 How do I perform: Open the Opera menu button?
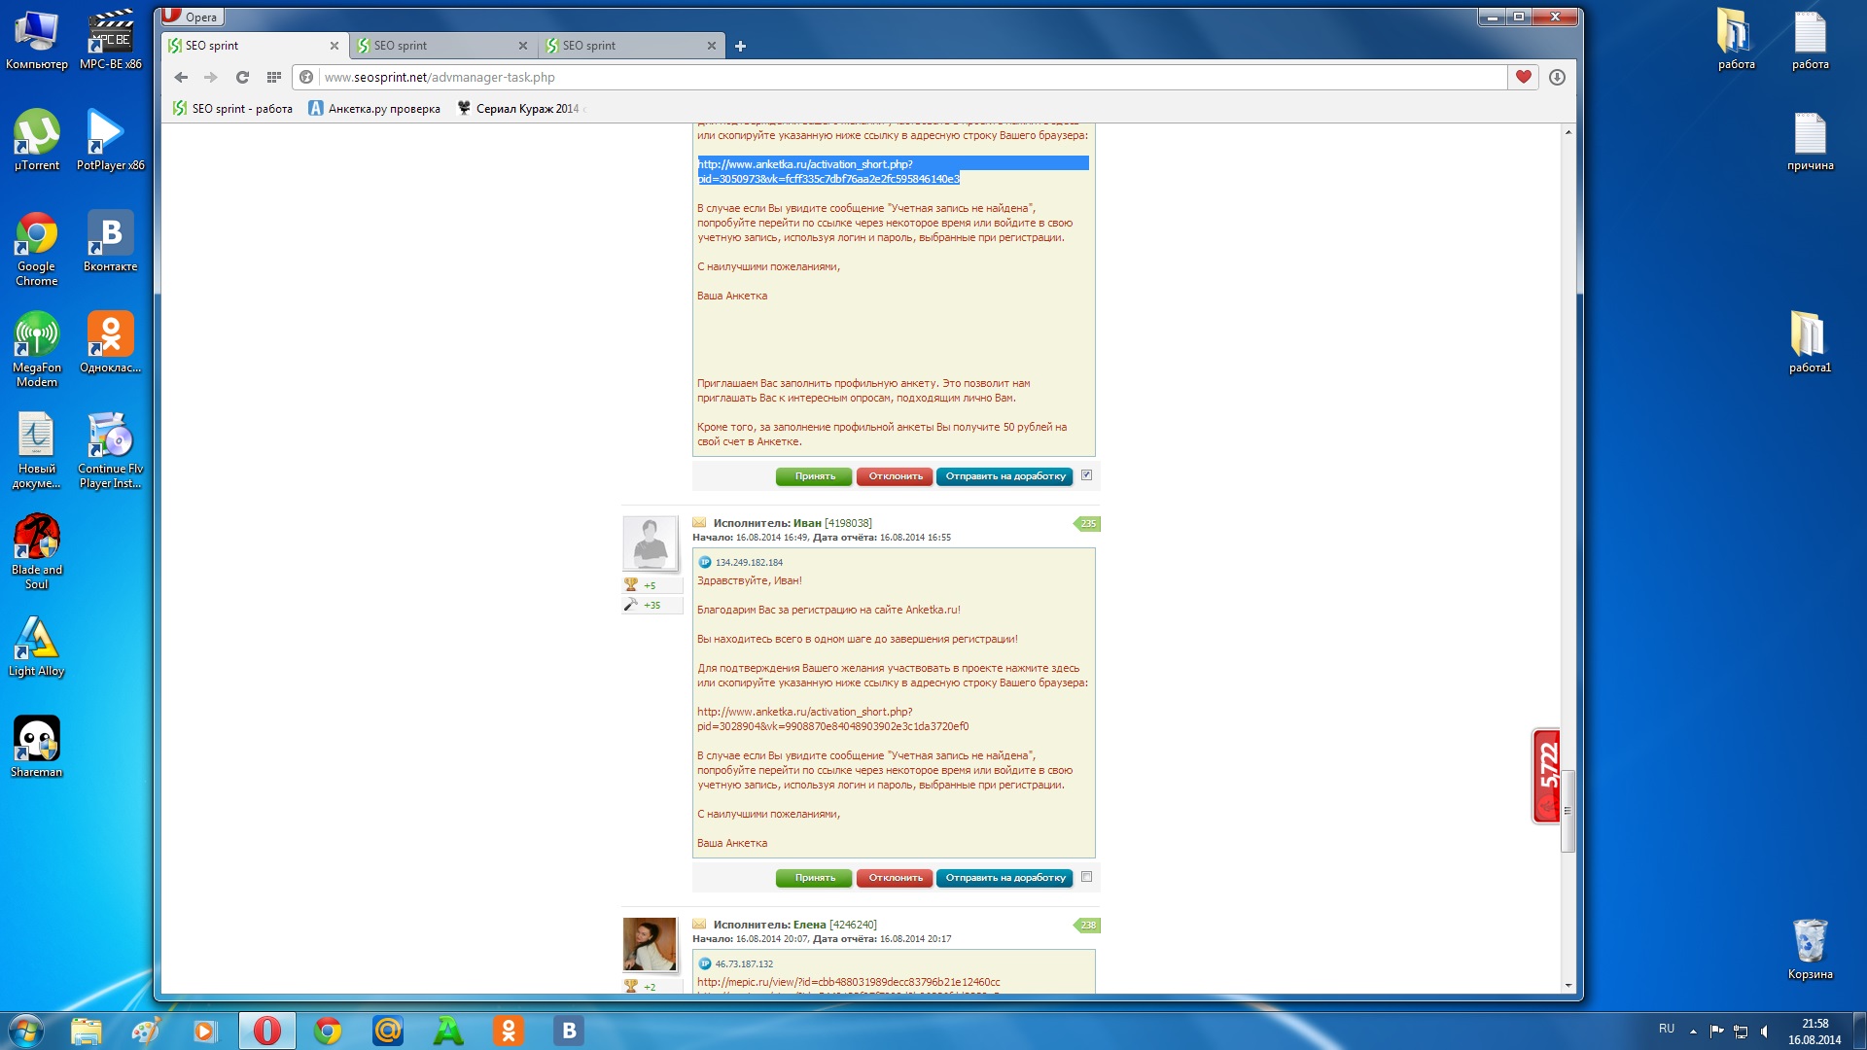[x=192, y=17]
